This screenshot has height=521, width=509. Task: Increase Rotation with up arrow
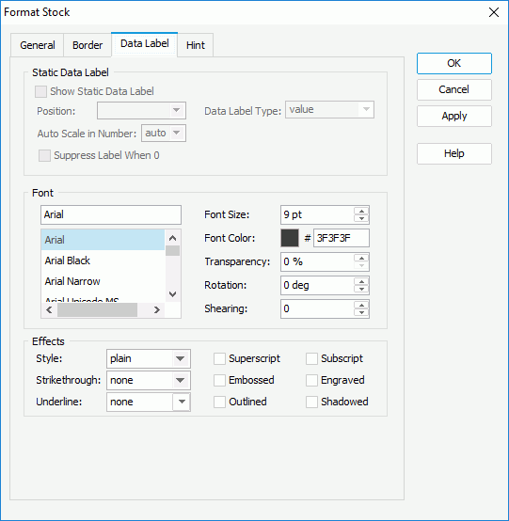click(361, 281)
